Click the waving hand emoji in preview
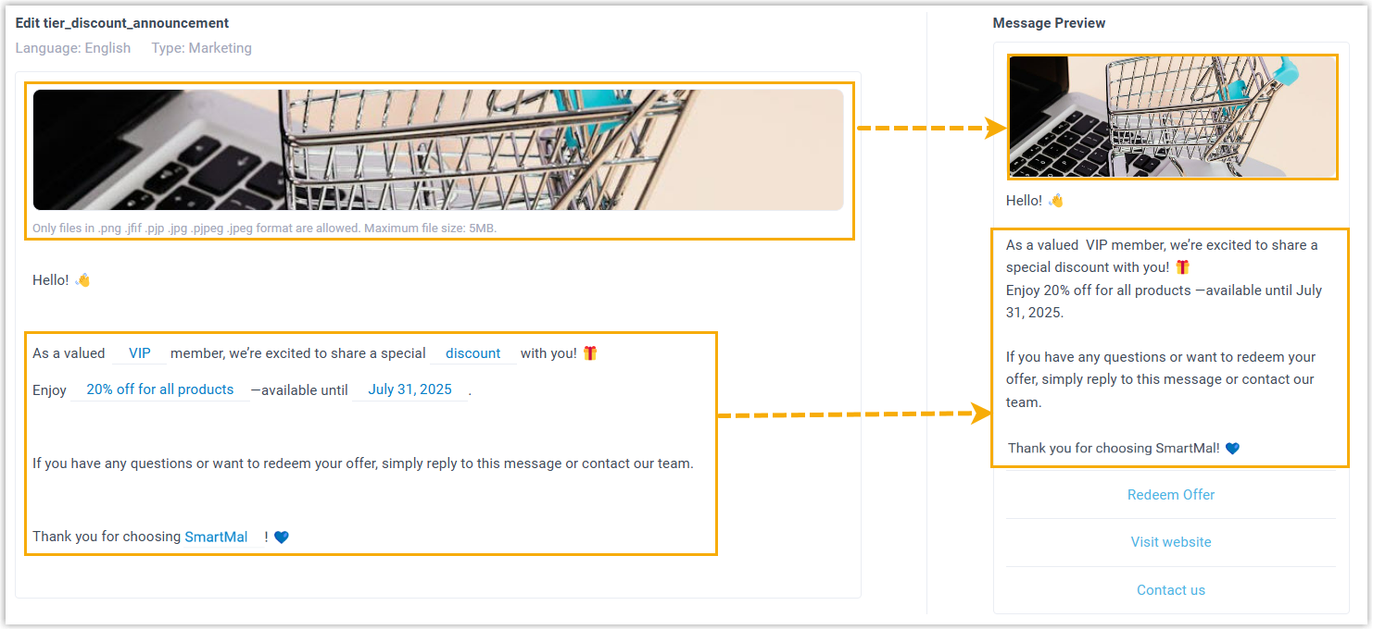This screenshot has width=1373, height=630. pyautogui.click(x=1056, y=201)
